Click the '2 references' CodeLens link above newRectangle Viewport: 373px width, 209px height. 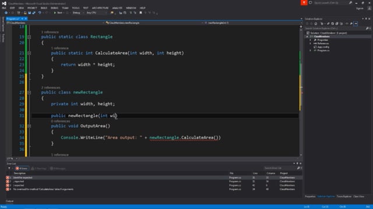51,88
